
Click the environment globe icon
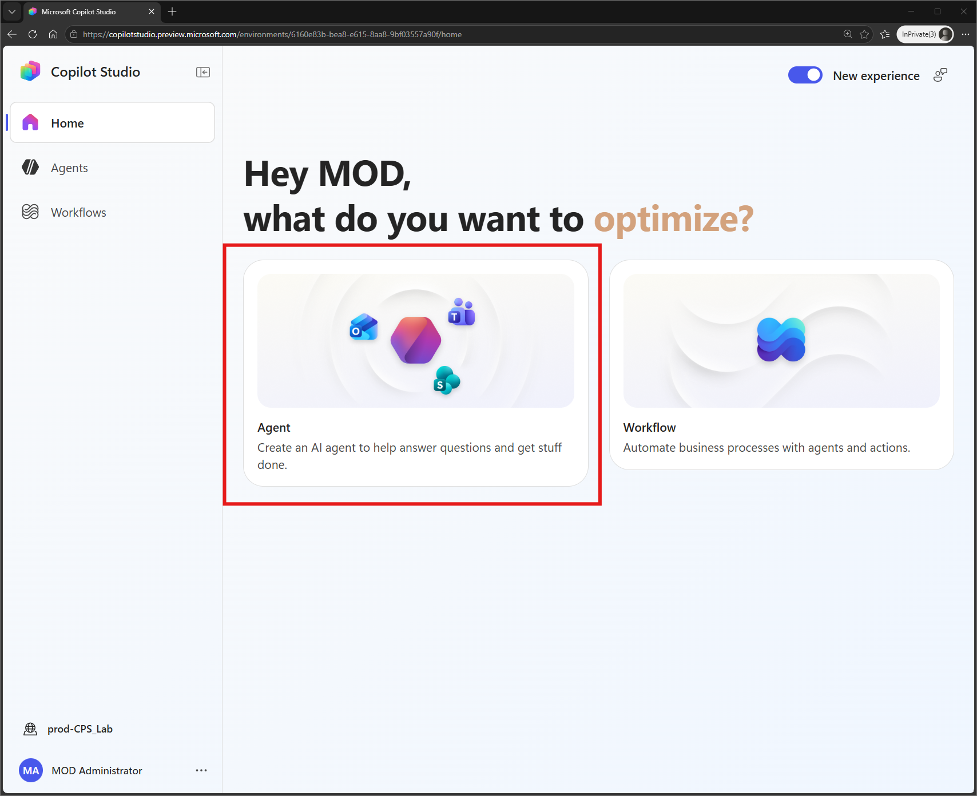[30, 729]
